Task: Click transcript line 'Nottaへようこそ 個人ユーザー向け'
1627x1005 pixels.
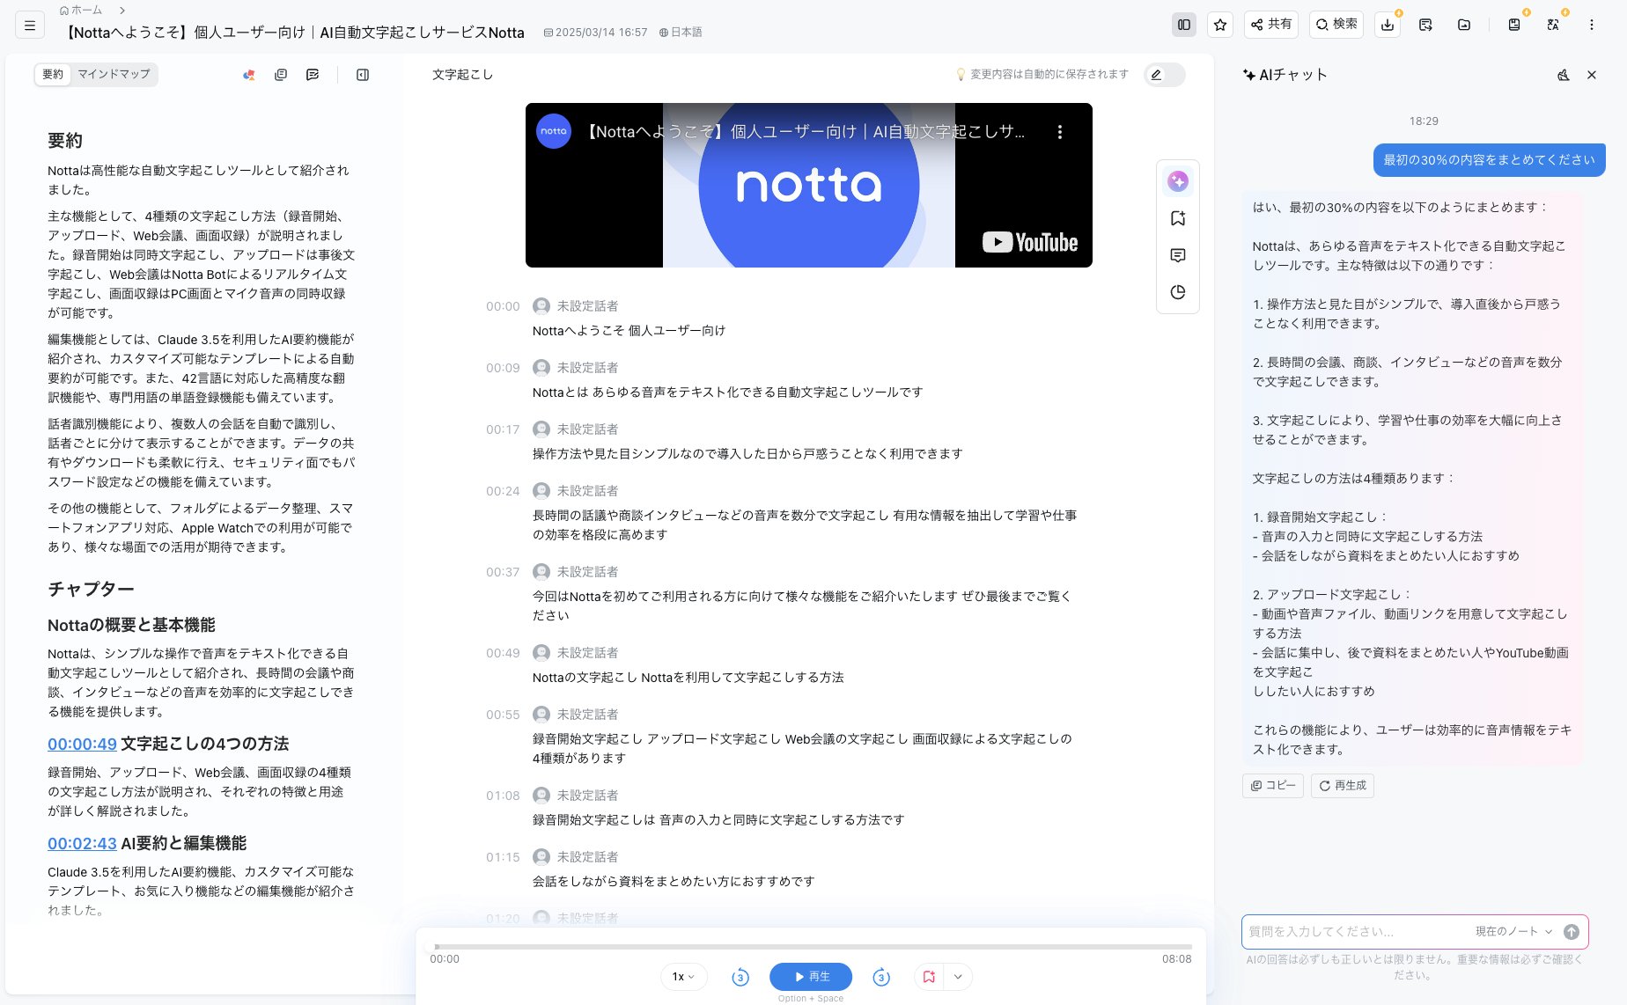Action: tap(629, 331)
